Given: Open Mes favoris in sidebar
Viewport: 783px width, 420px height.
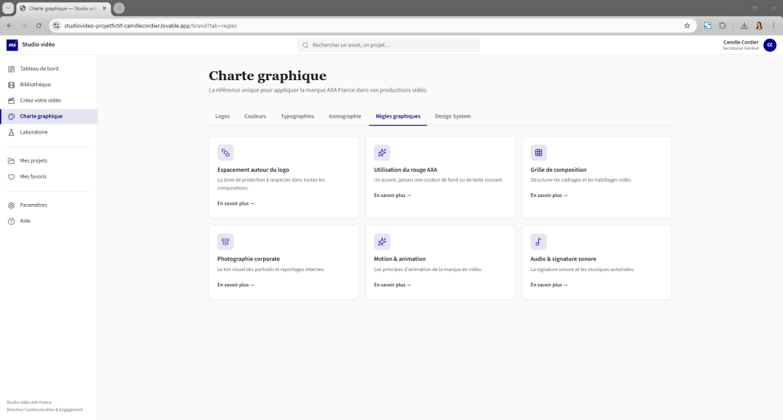Looking at the screenshot, I should coord(49,177).
